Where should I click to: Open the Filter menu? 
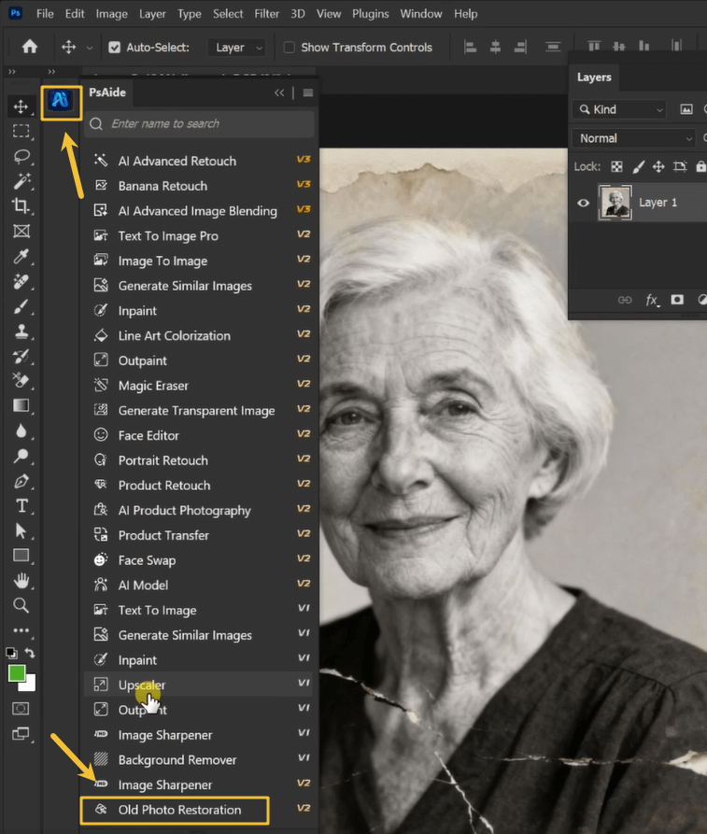[x=266, y=14]
